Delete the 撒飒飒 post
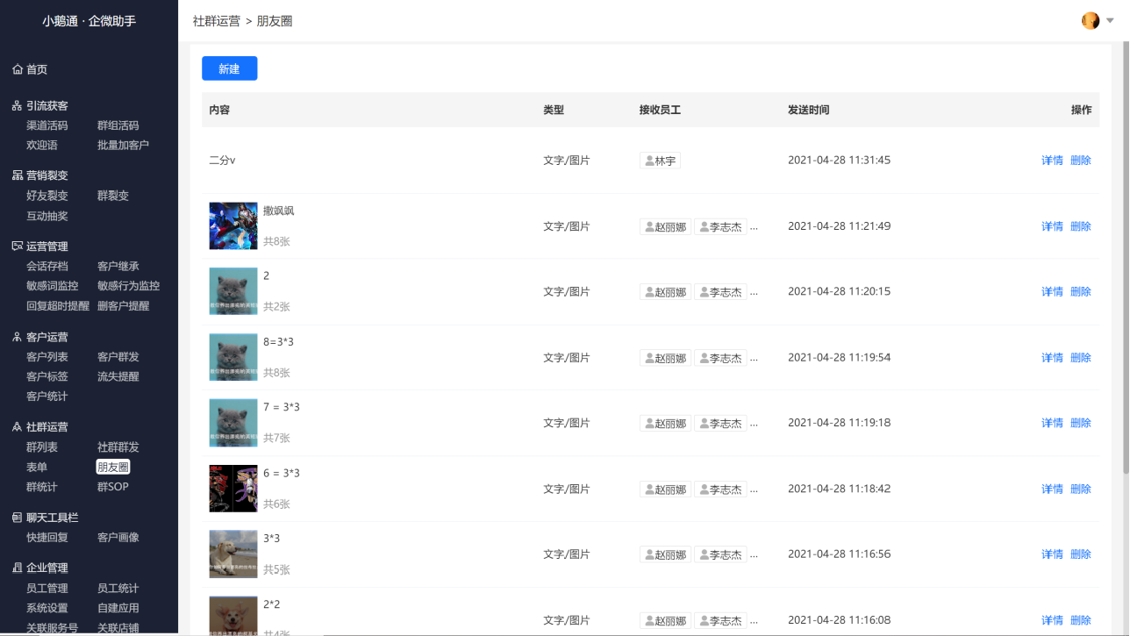 tap(1081, 226)
